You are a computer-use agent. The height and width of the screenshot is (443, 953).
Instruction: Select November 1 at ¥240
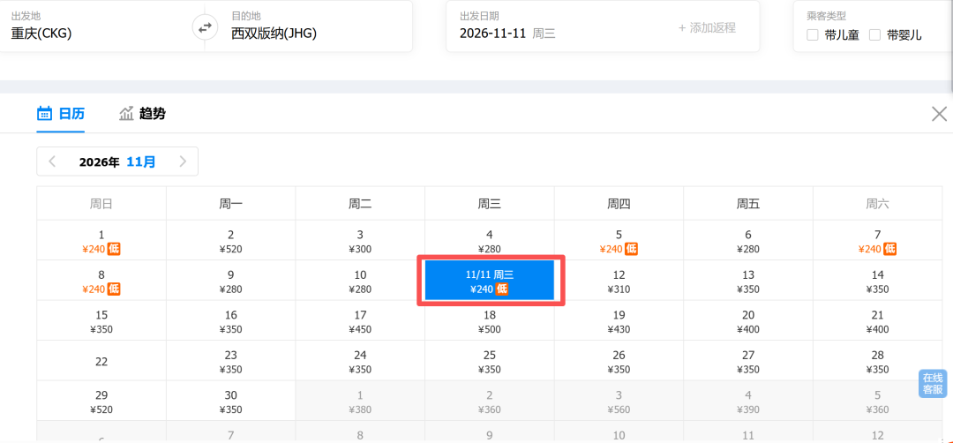101,241
